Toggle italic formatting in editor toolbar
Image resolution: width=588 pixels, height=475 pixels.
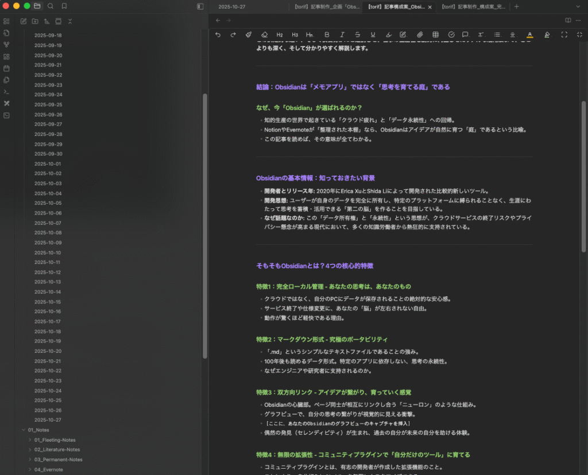(342, 35)
